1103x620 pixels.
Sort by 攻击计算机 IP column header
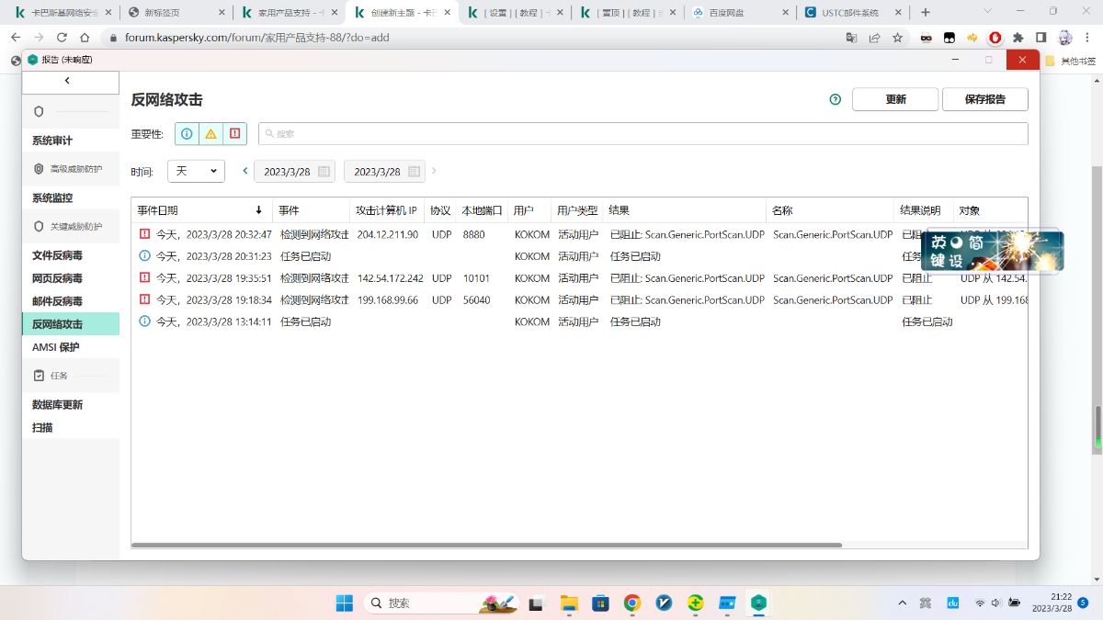(386, 210)
